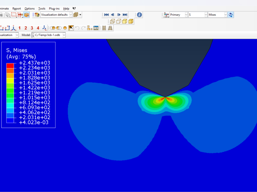This screenshot has height=192, width=257.
Task: Advance to the next frame
Action: pos(119,15)
